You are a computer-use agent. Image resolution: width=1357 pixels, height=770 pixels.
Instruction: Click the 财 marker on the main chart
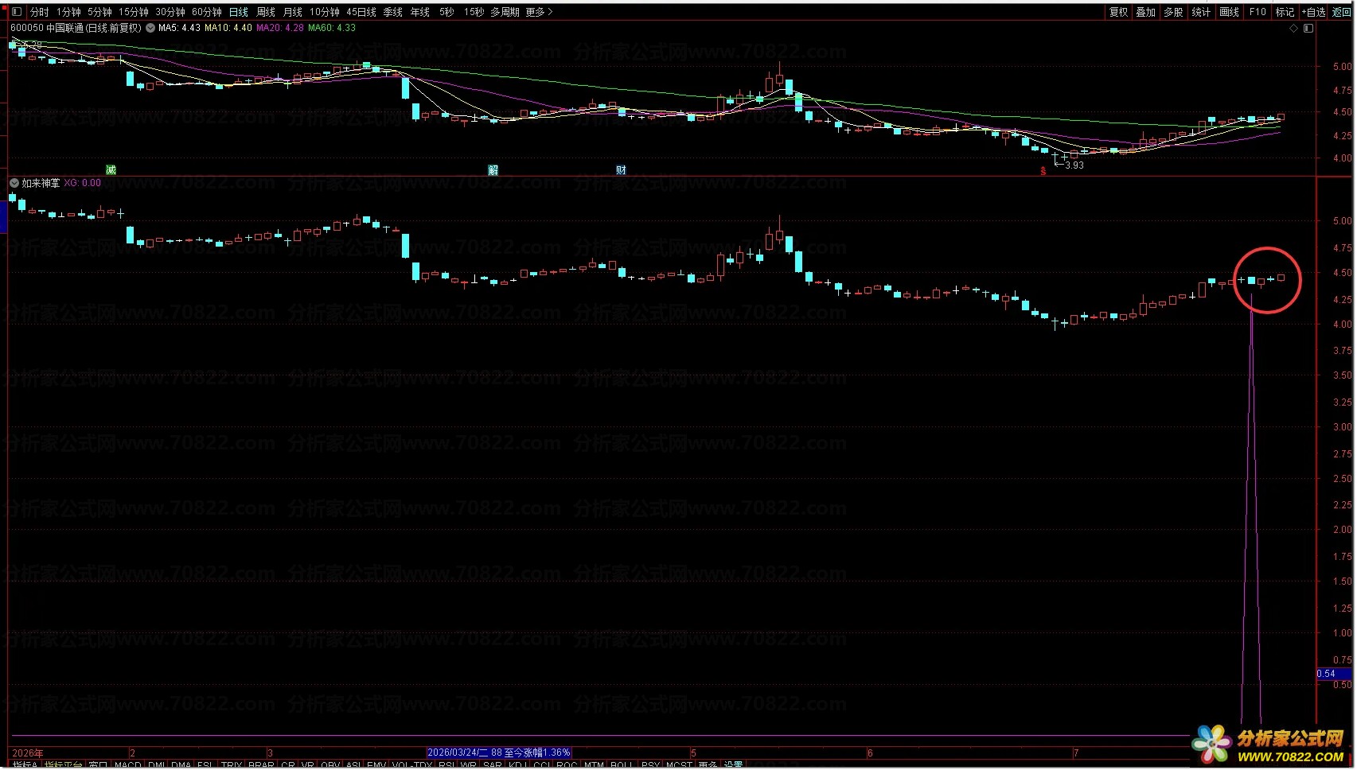coord(621,169)
